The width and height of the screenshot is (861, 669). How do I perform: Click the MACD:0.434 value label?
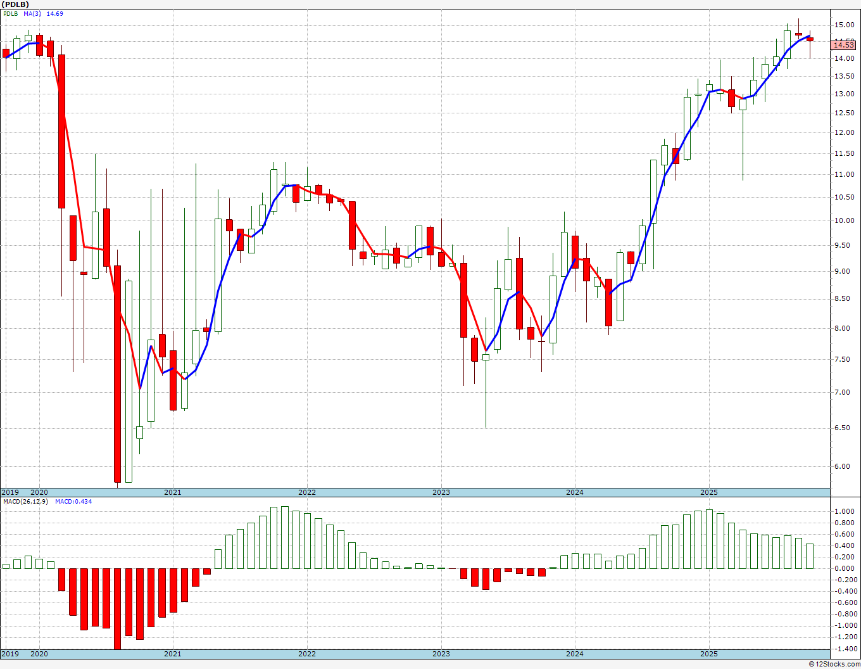click(73, 502)
